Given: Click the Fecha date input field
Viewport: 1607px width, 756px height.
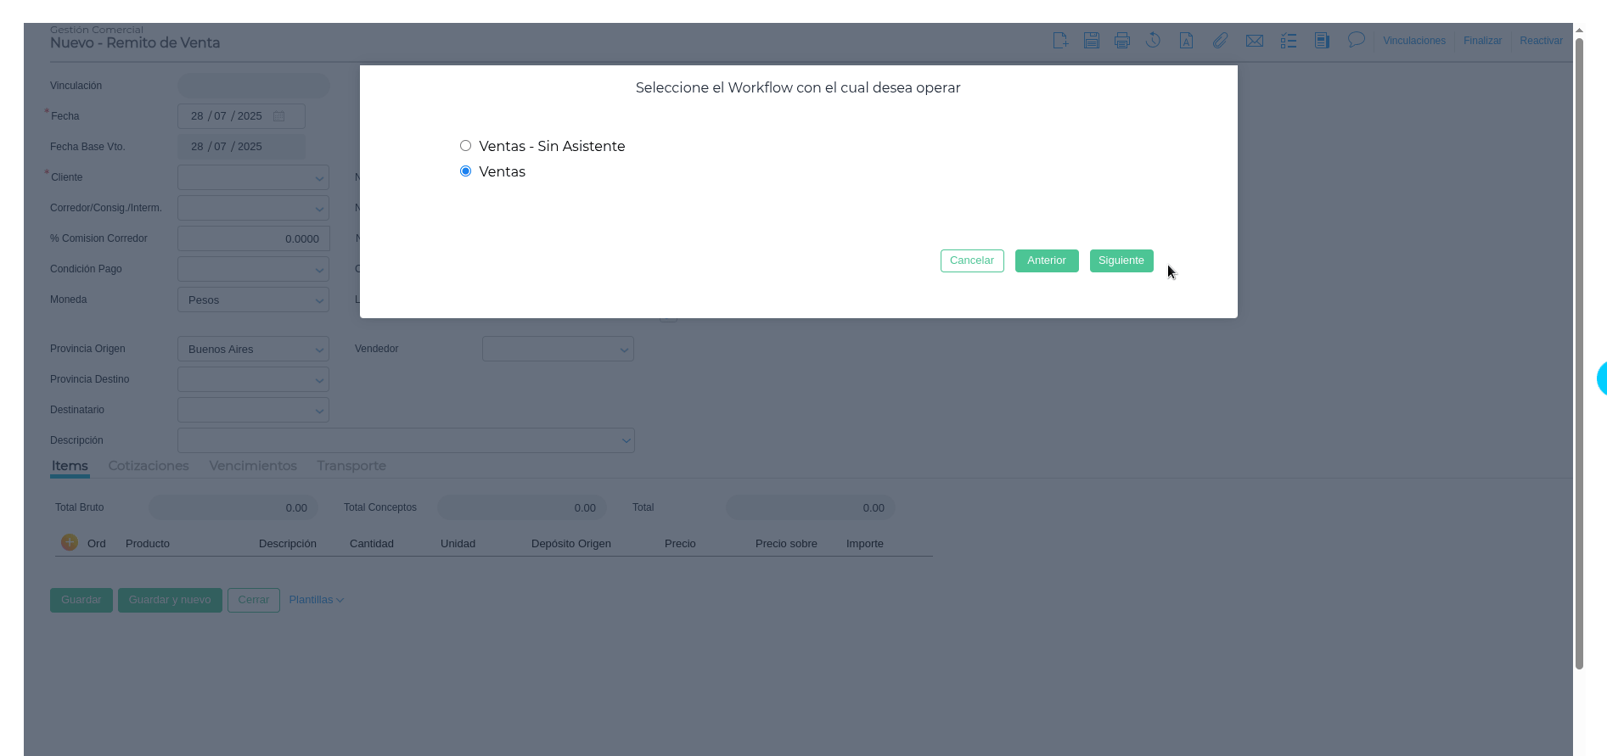Looking at the screenshot, I should [241, 116].
